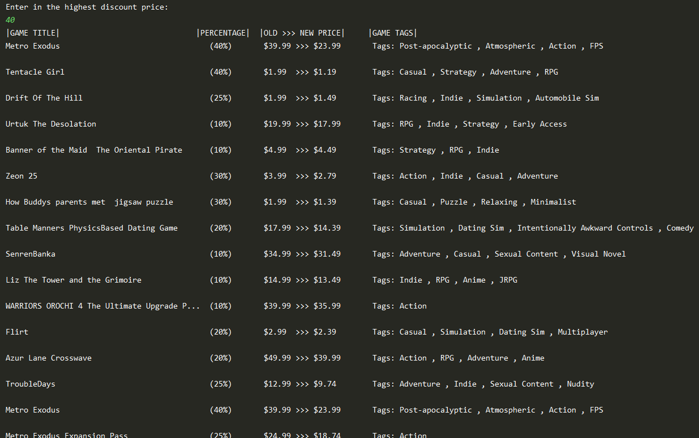Click "Strategy" tag in Banner of the Maid row
The width and height of the screenshot is (699, 438).
(x=418, y=150)
